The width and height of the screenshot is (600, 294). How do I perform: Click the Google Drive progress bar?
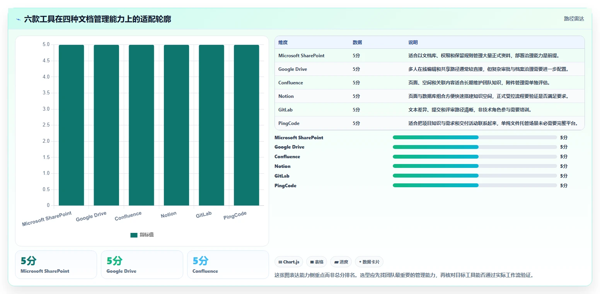[475, 147]
